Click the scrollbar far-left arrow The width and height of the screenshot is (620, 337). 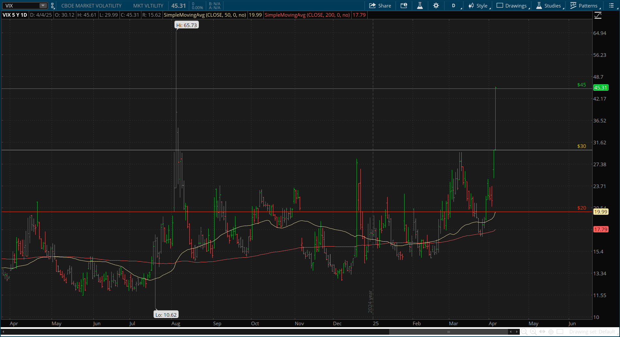pos(3,332)
